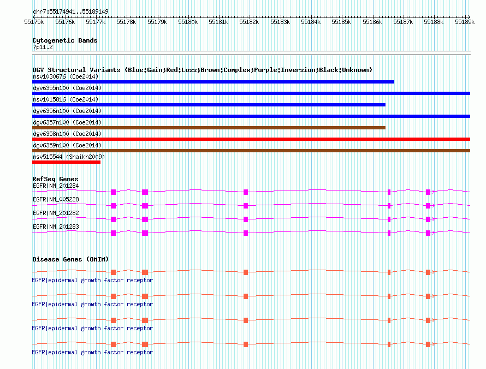Viewport: 486px width, 369px height.
Task: Click the second exon of the second OMIM EGFR track
Action: [x=145, y=296]
